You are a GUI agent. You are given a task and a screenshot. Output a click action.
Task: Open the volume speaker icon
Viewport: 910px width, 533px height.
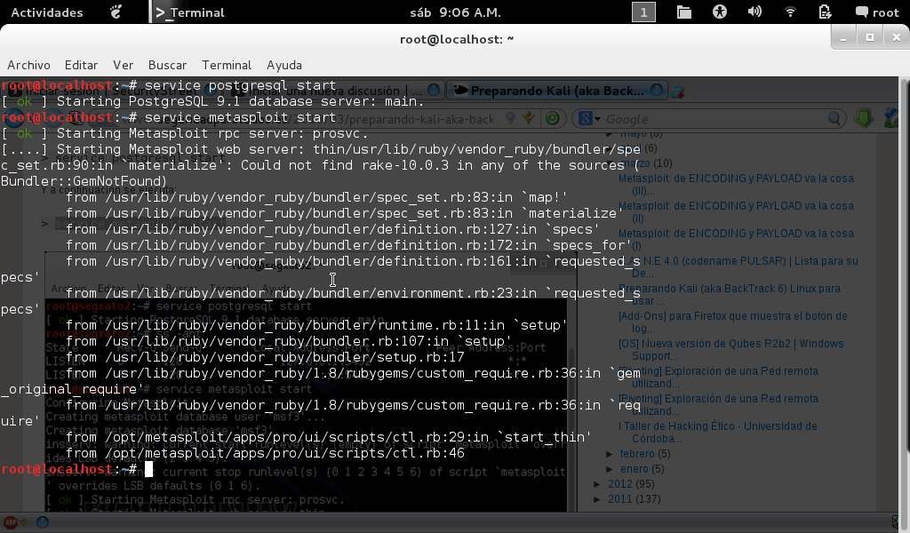(x=754, y=12)
